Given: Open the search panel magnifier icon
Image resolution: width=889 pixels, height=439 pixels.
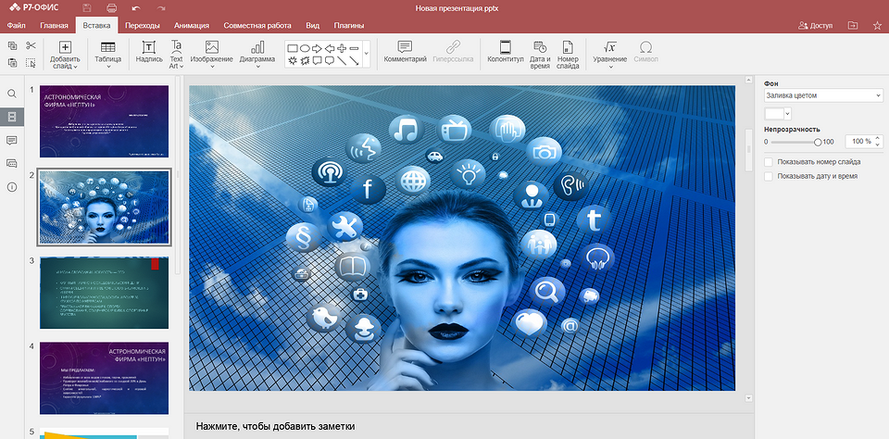Looking at the screenshot, I should click(x=12, y=94).
